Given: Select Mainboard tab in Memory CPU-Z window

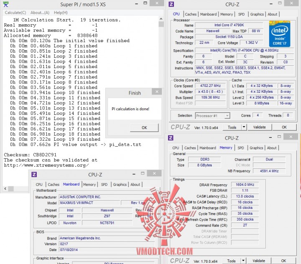Looking at the screenshot, I should pos(208,148).
